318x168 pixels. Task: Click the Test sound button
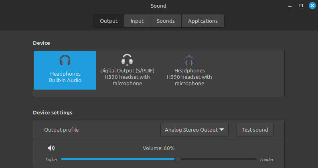255,130
